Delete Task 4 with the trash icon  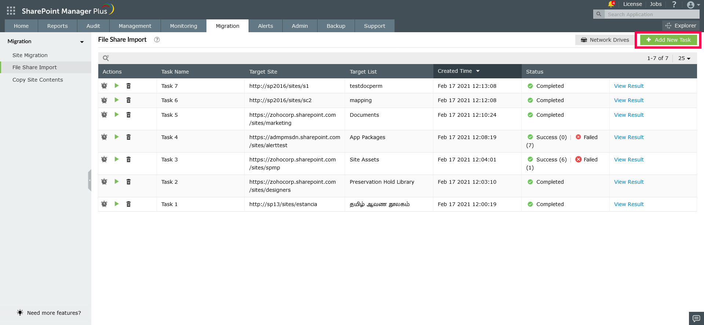(129, 137)
